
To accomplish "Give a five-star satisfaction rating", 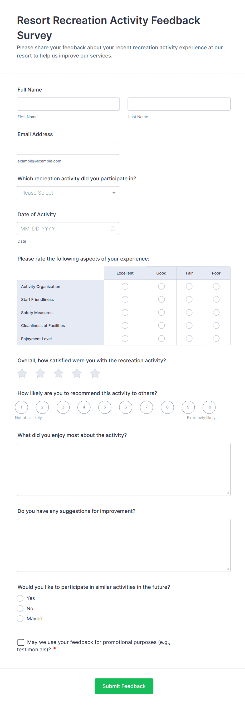I will click(95, 373).
